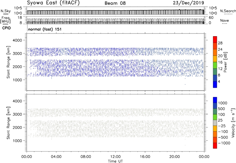This screenshot has width=236, height=163.
Task: Pick the velocity colorbar segment above 1000
Action: [x=215, y=100]
